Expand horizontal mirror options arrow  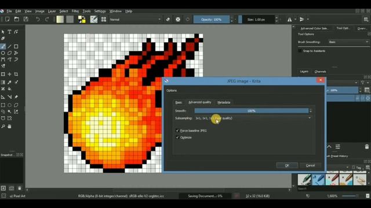pyautogui.click(x=295, y=19)
